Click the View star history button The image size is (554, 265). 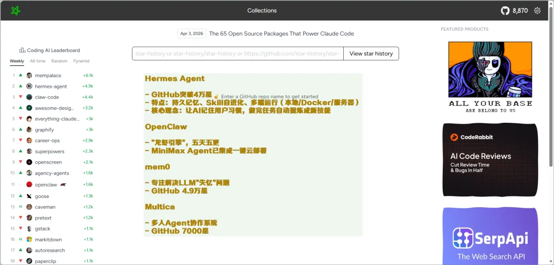tap(371, 54)
